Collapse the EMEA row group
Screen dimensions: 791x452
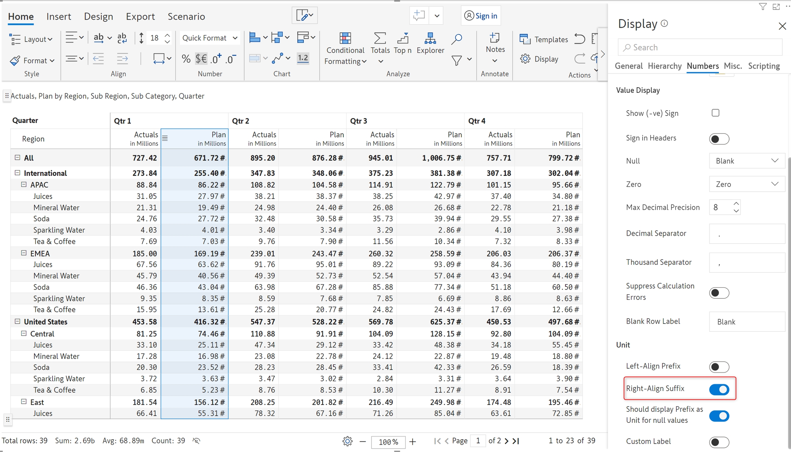[x=24, y=253]
